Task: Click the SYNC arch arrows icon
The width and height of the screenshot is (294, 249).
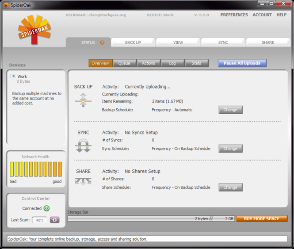Action: coord(83,146)
